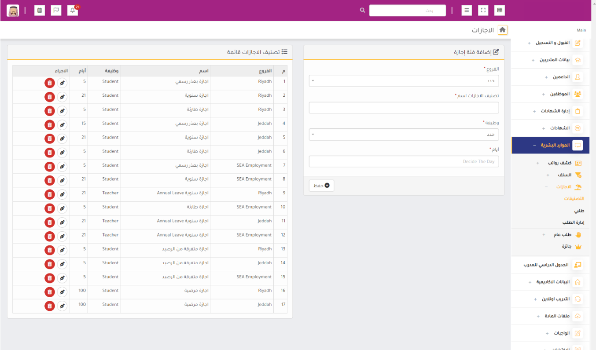
Task: Click the Decide The Day input field
Action: point(404,161)
